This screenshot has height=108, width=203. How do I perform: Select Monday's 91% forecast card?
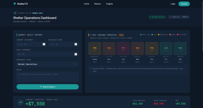pos(109,48)
